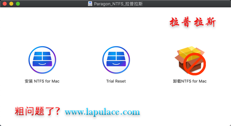Select the 卸载NTFS for Mac text label

(x=190, y=81)
